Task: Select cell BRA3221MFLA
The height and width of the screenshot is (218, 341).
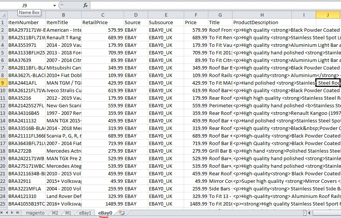Action: (26, 189)
